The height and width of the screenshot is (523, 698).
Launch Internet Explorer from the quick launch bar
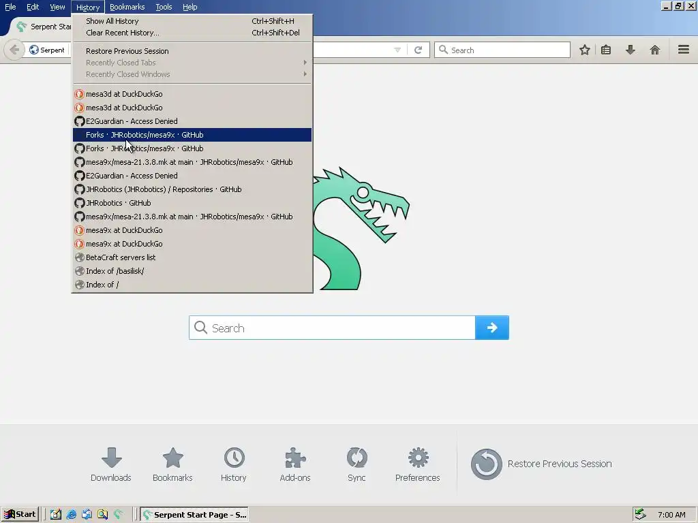pyautogui.click(x=71, y=515)
